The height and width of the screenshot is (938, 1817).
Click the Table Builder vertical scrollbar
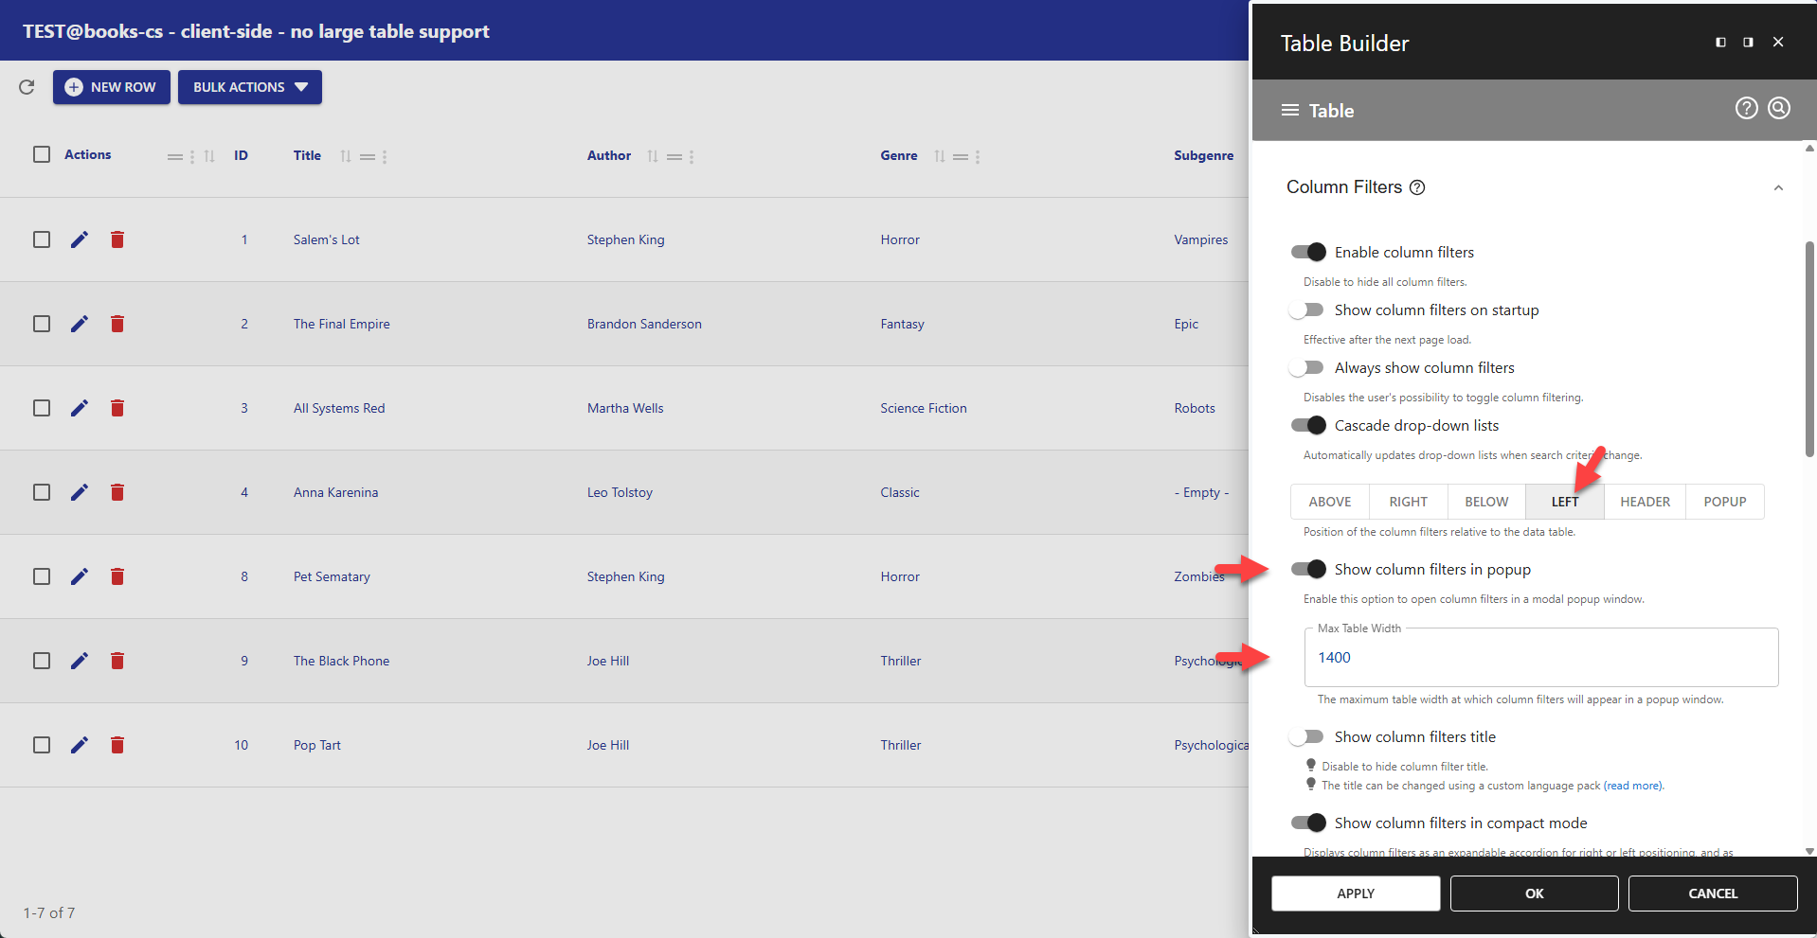pyautogui.click(x=1809, y=350)
